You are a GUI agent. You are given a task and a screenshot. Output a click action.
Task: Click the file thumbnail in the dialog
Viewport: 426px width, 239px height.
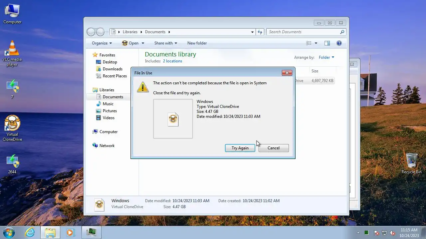[173, 119]
